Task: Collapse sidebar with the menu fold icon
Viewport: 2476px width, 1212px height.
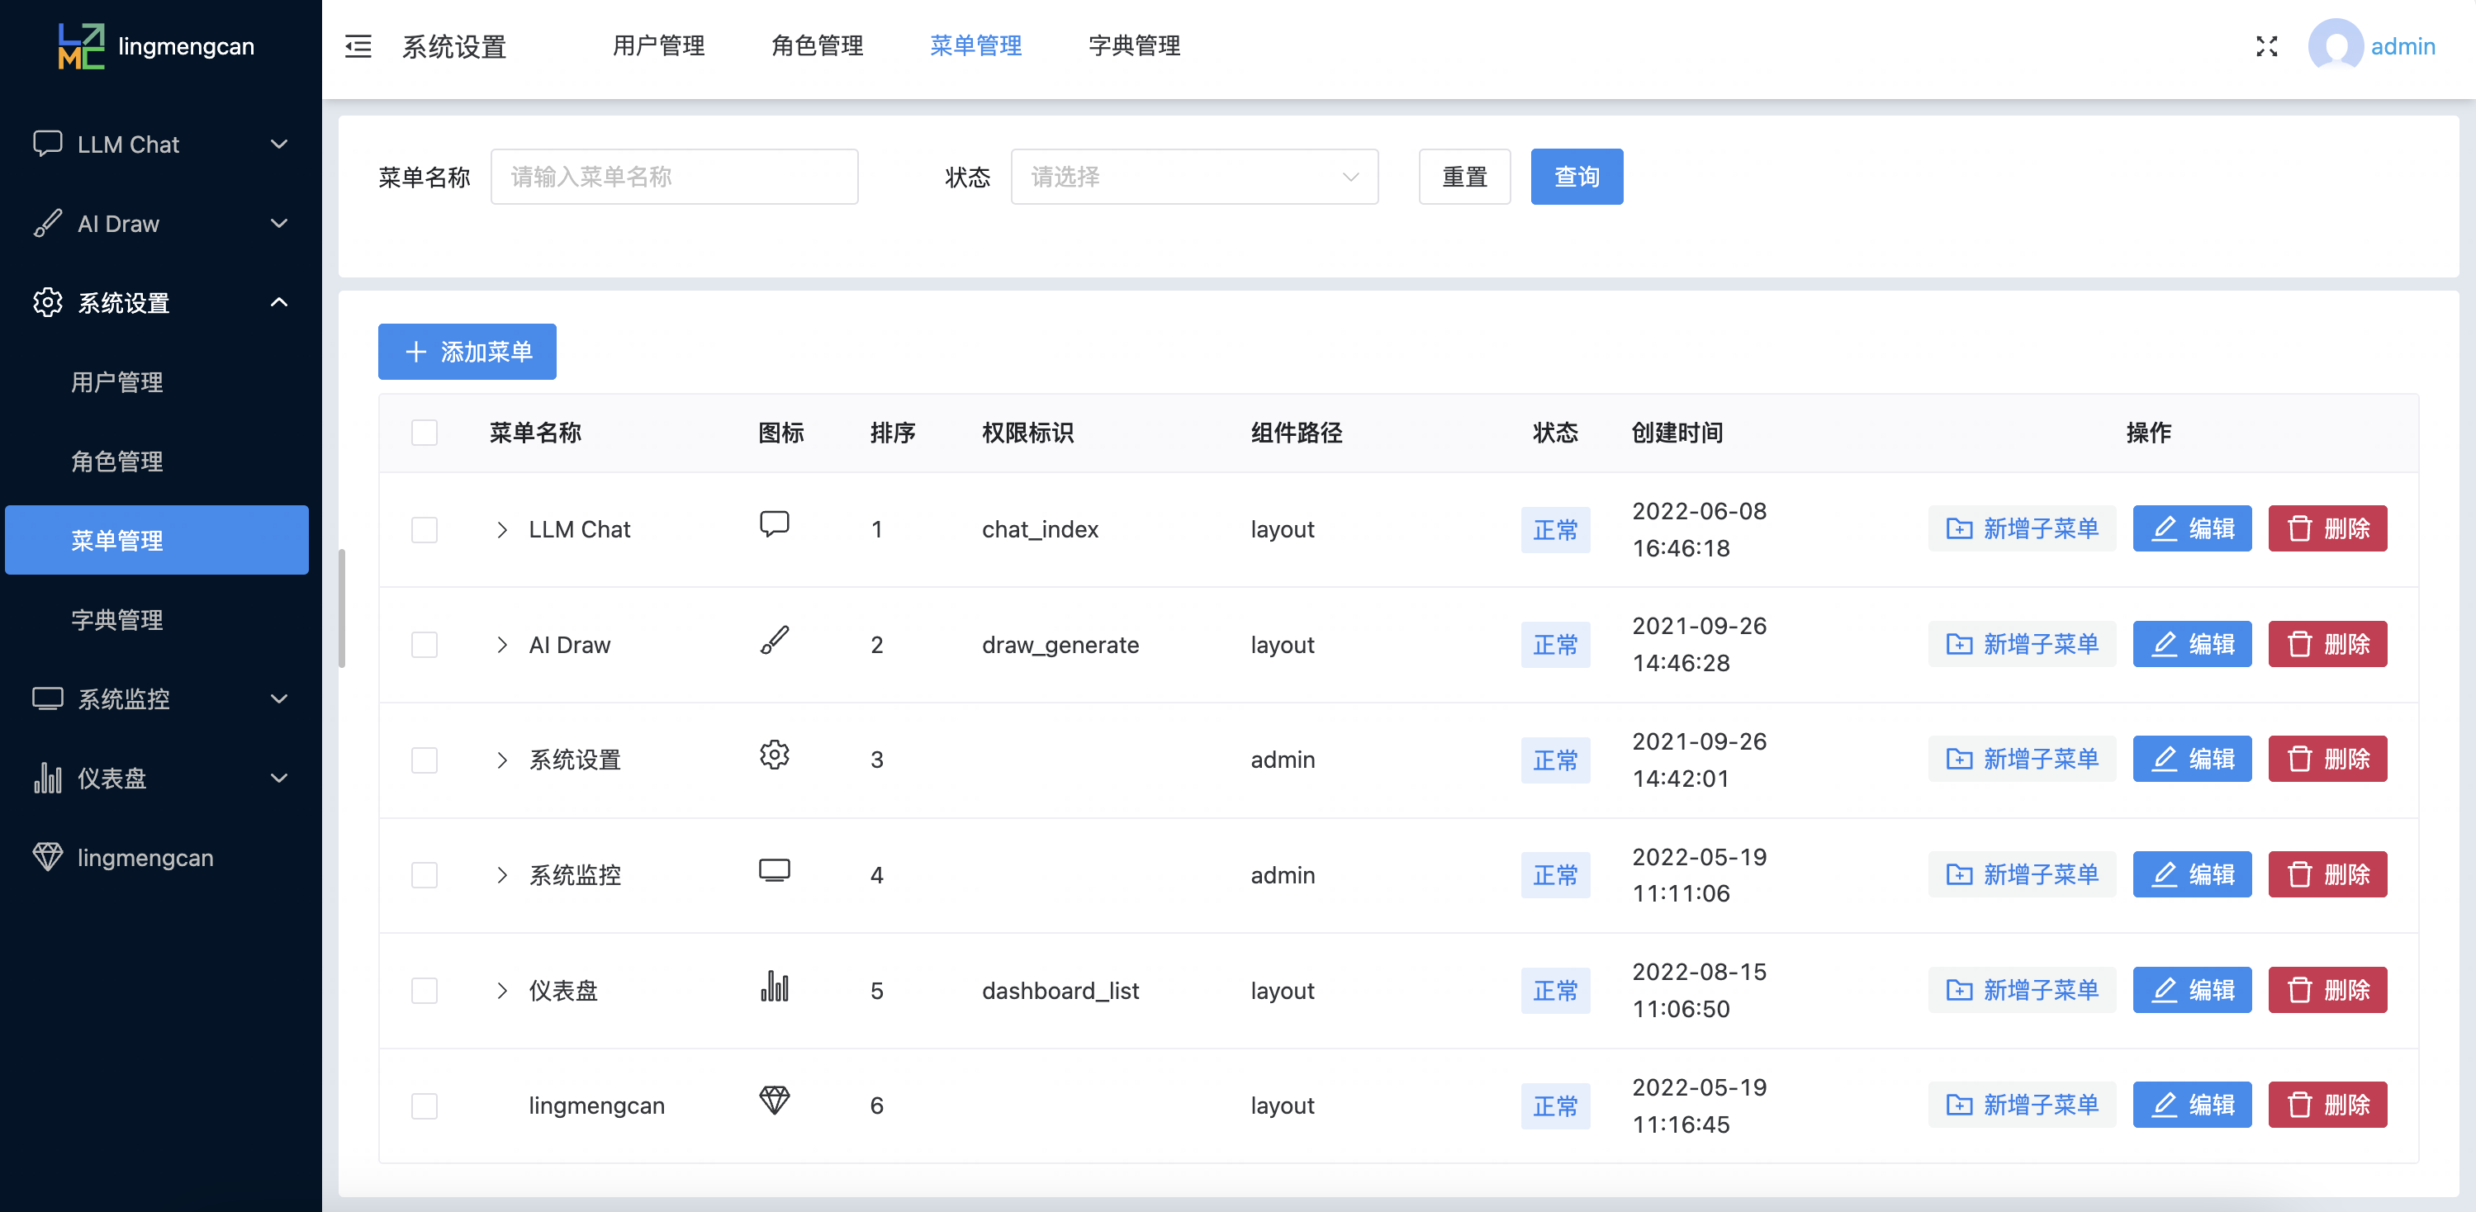Action: pyautogui.click(x=358, y=46)
